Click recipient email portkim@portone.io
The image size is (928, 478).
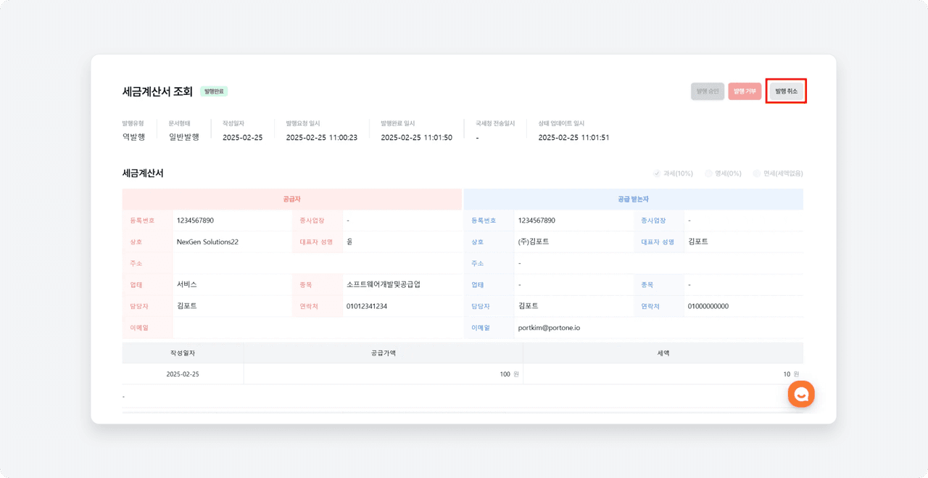point(549,328)
